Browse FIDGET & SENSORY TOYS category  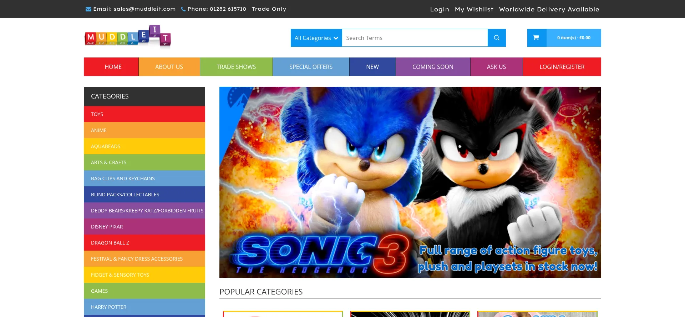pyautogui.click(x=144, y=275)
